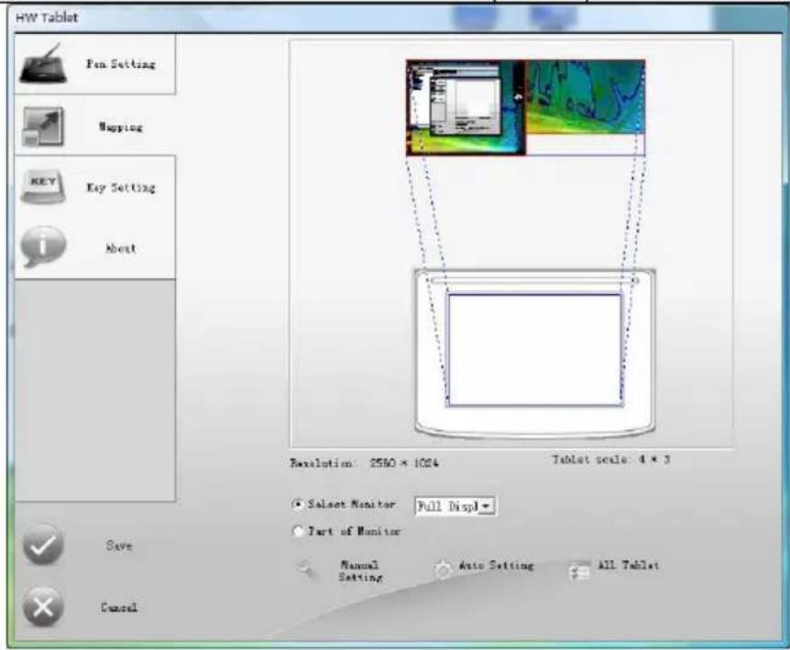Select the left monitor preview thumbnail
This screenshot has height=650, width=790.
click(x=466, y=107)
